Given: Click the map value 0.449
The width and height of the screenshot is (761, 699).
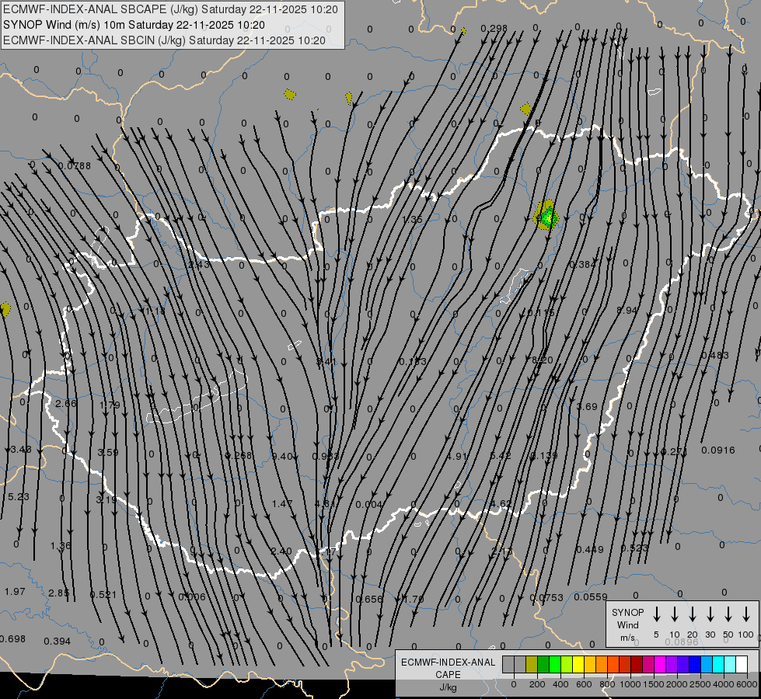Looking at the screenshot, I should point(590,550).
